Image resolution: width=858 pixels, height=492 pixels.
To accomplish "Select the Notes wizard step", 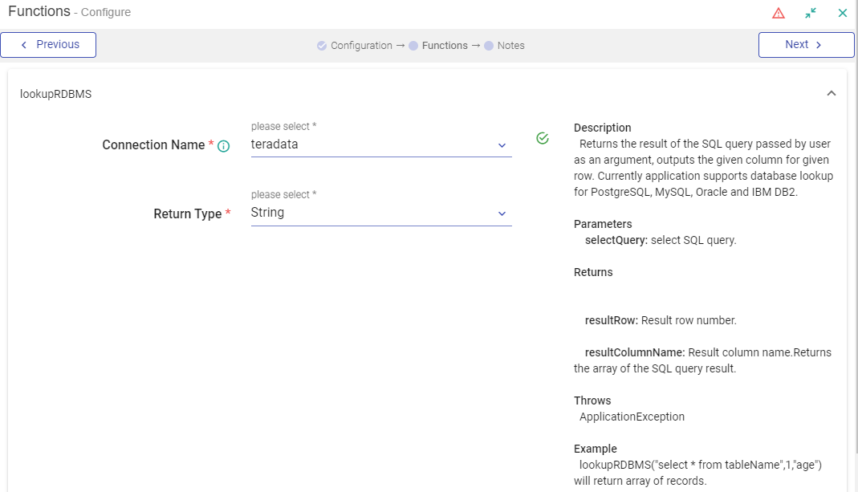I will point(505,46).
